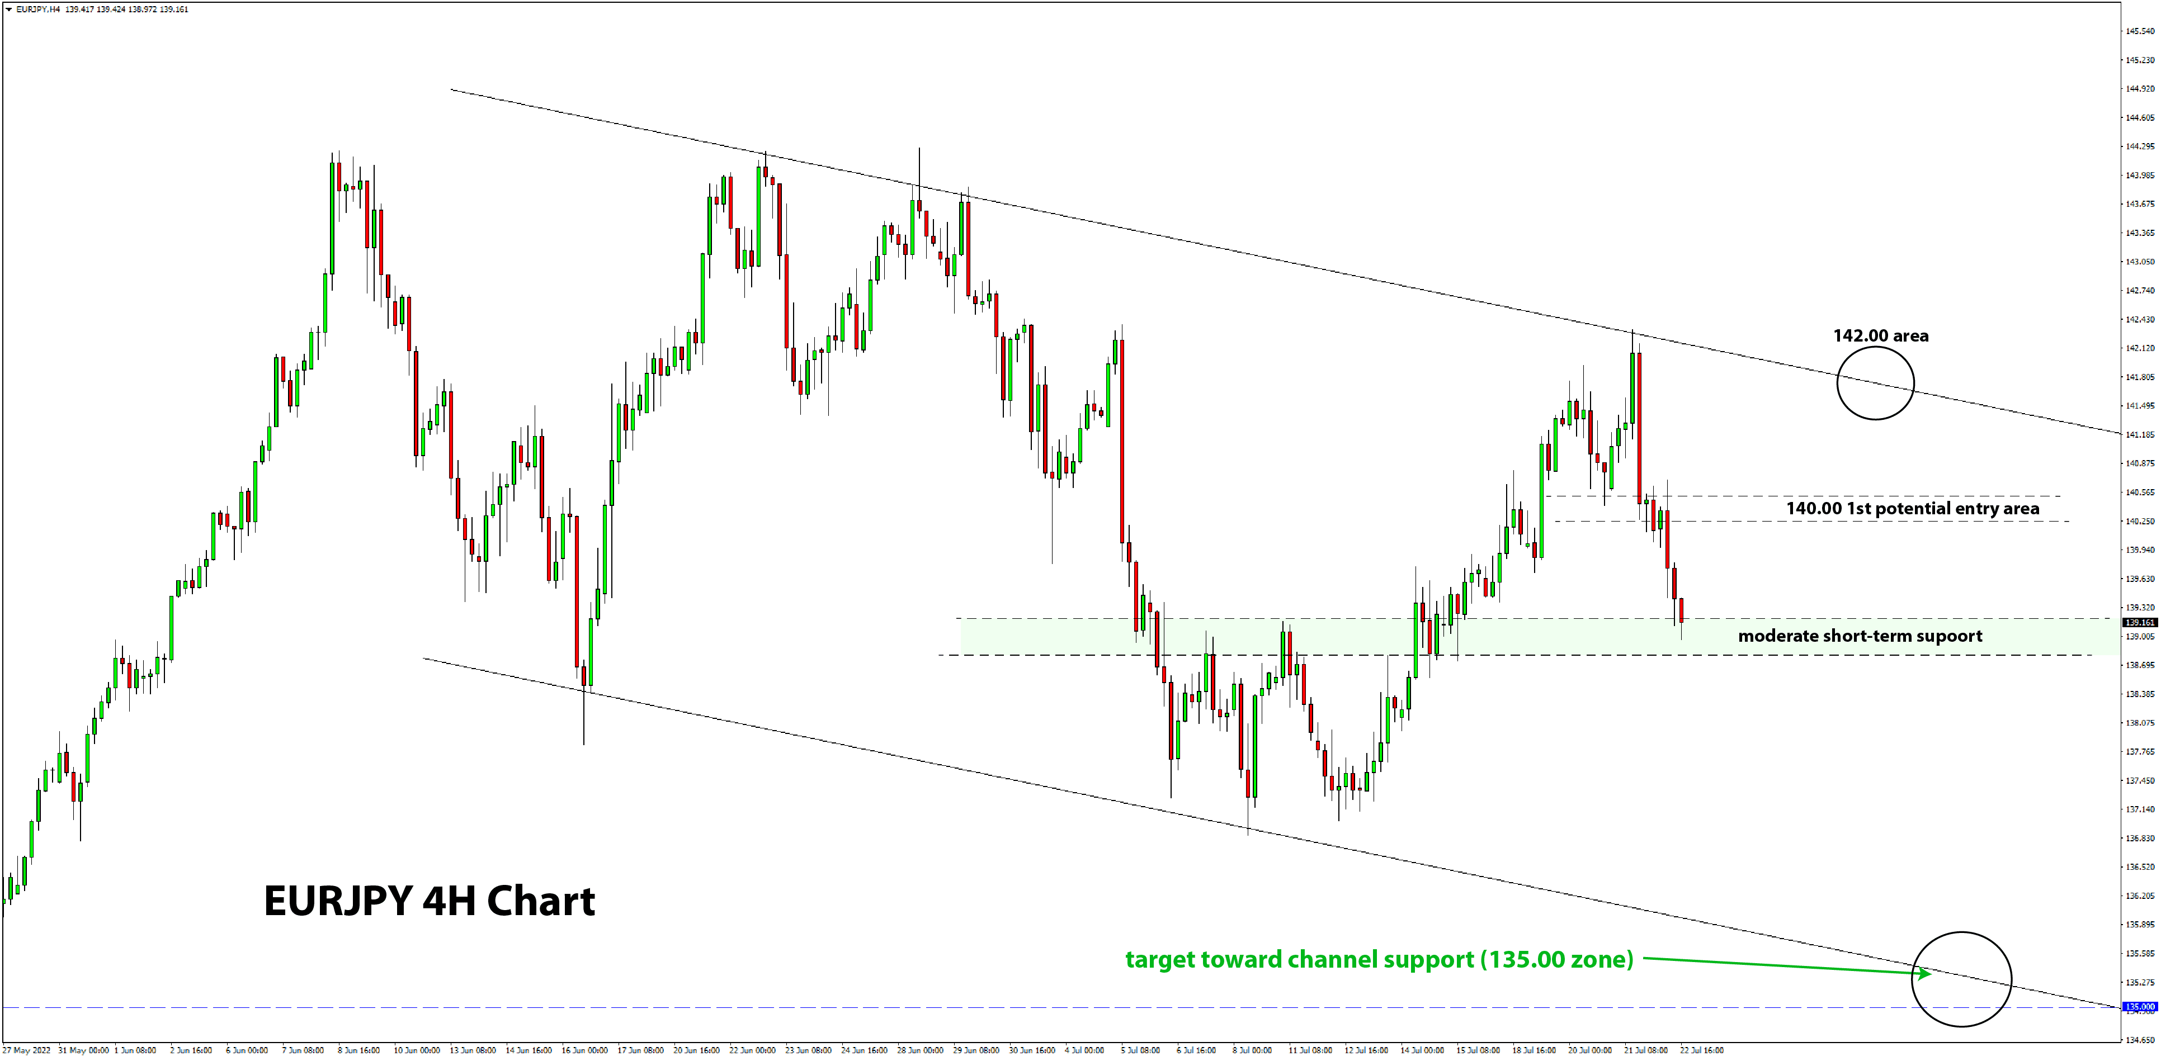Image resolution: width=2161 pixels, height=1061 pixels.
Task: Click the 142.430 price axis label
Action: pyautogui.click(x=2139, y=320)
